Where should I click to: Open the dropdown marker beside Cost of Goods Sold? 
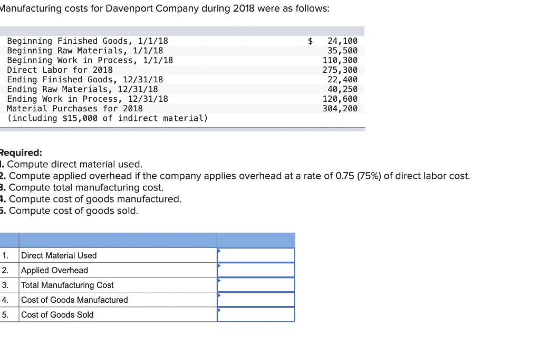pos(218,311)
